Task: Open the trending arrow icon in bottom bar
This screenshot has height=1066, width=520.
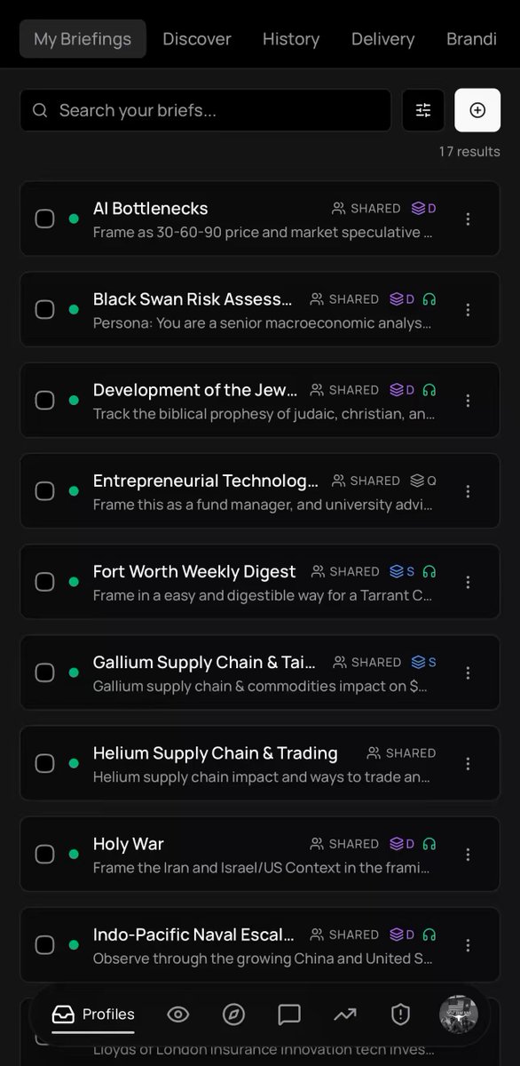Action: 344,1014
